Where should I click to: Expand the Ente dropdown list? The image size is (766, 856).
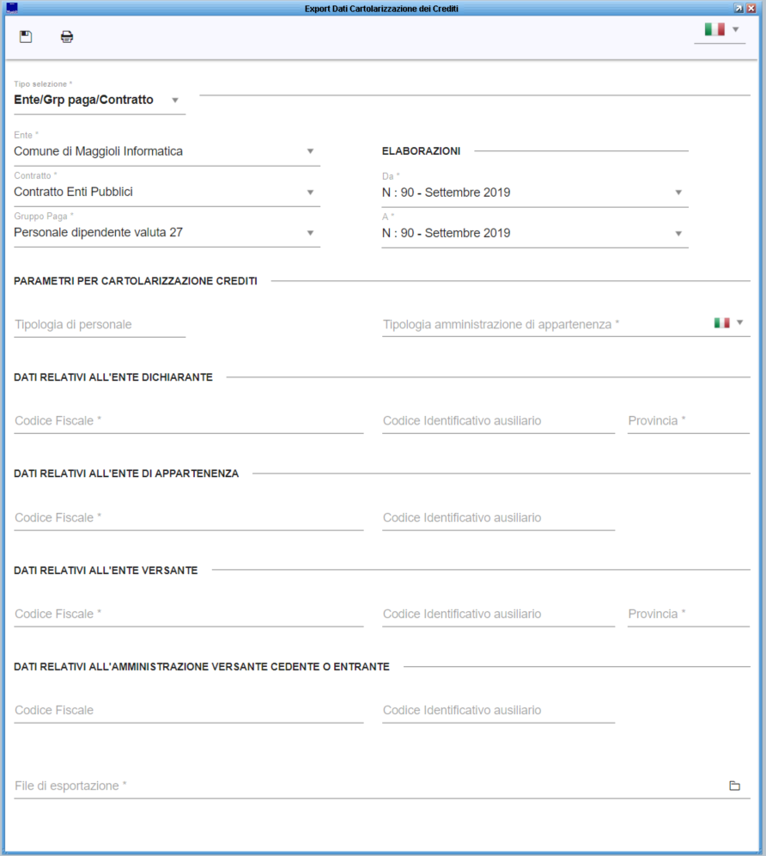pos(310,151)
